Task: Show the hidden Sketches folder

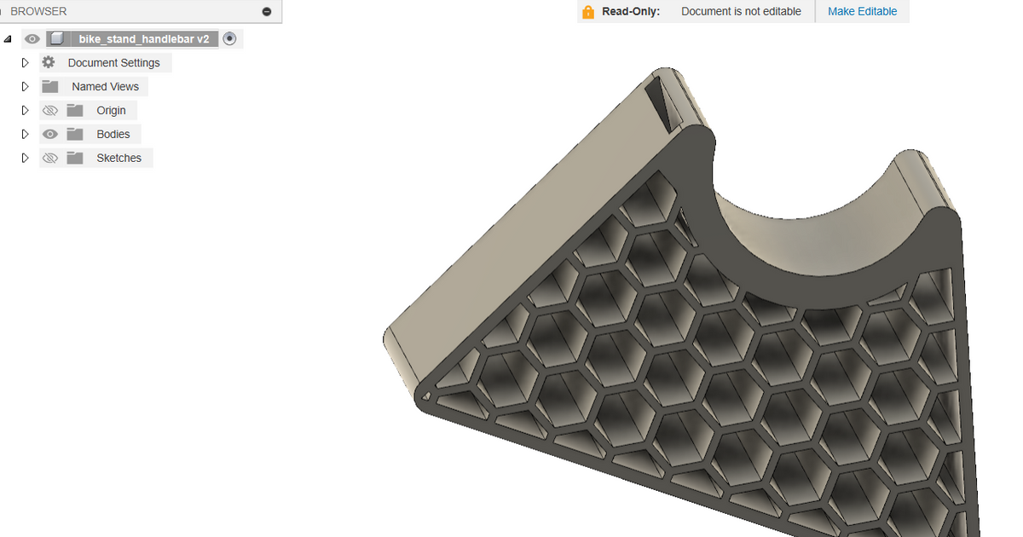Action: click(x=50, y=159)
